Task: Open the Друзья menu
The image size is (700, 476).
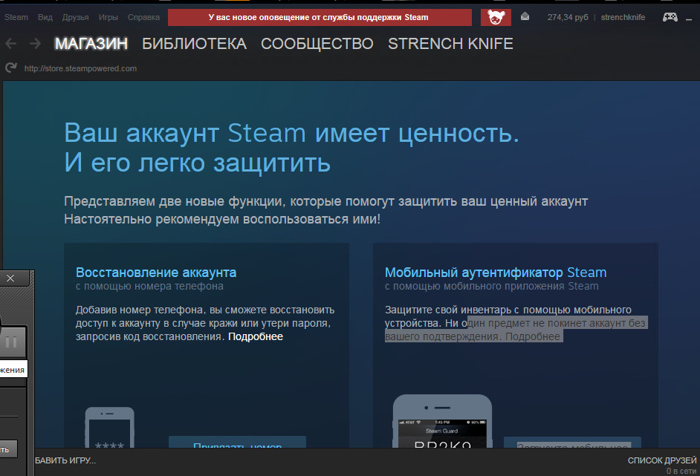Action: tap(76, 17)
